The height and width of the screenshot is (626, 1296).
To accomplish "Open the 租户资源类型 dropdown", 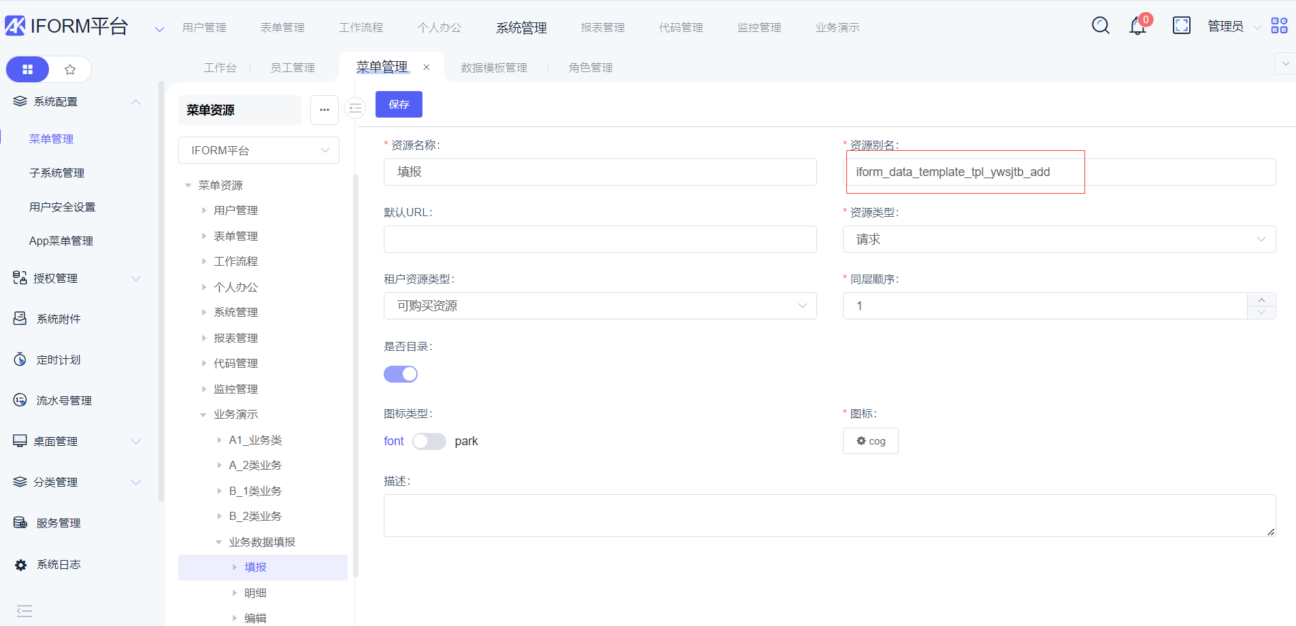I will click(x=599, y=306).
